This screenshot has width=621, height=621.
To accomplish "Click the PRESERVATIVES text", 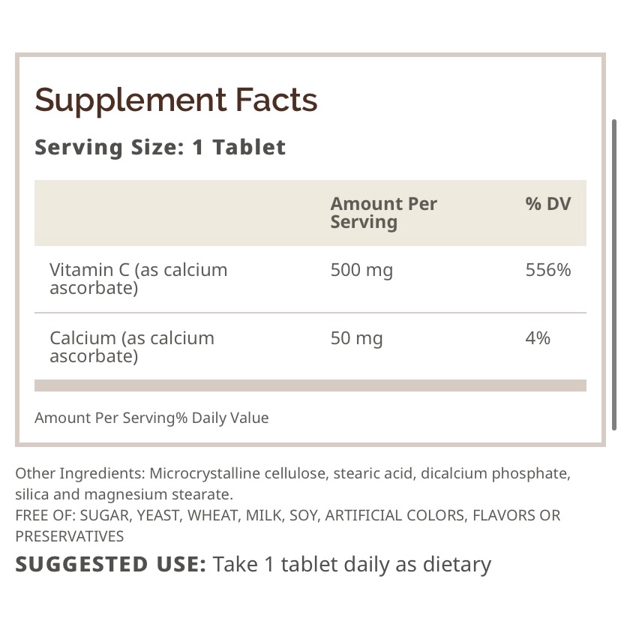I will point(69,537).
